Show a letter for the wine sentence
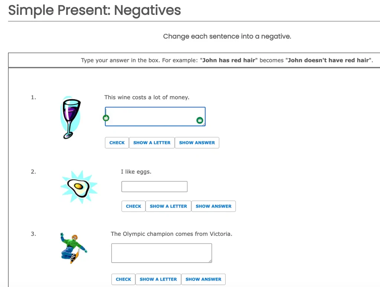 coord(152,143)
